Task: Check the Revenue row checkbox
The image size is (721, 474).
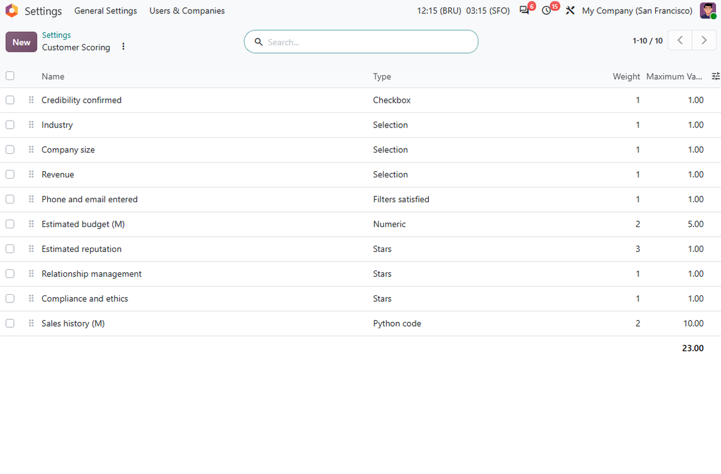Action: coord(10,174)
